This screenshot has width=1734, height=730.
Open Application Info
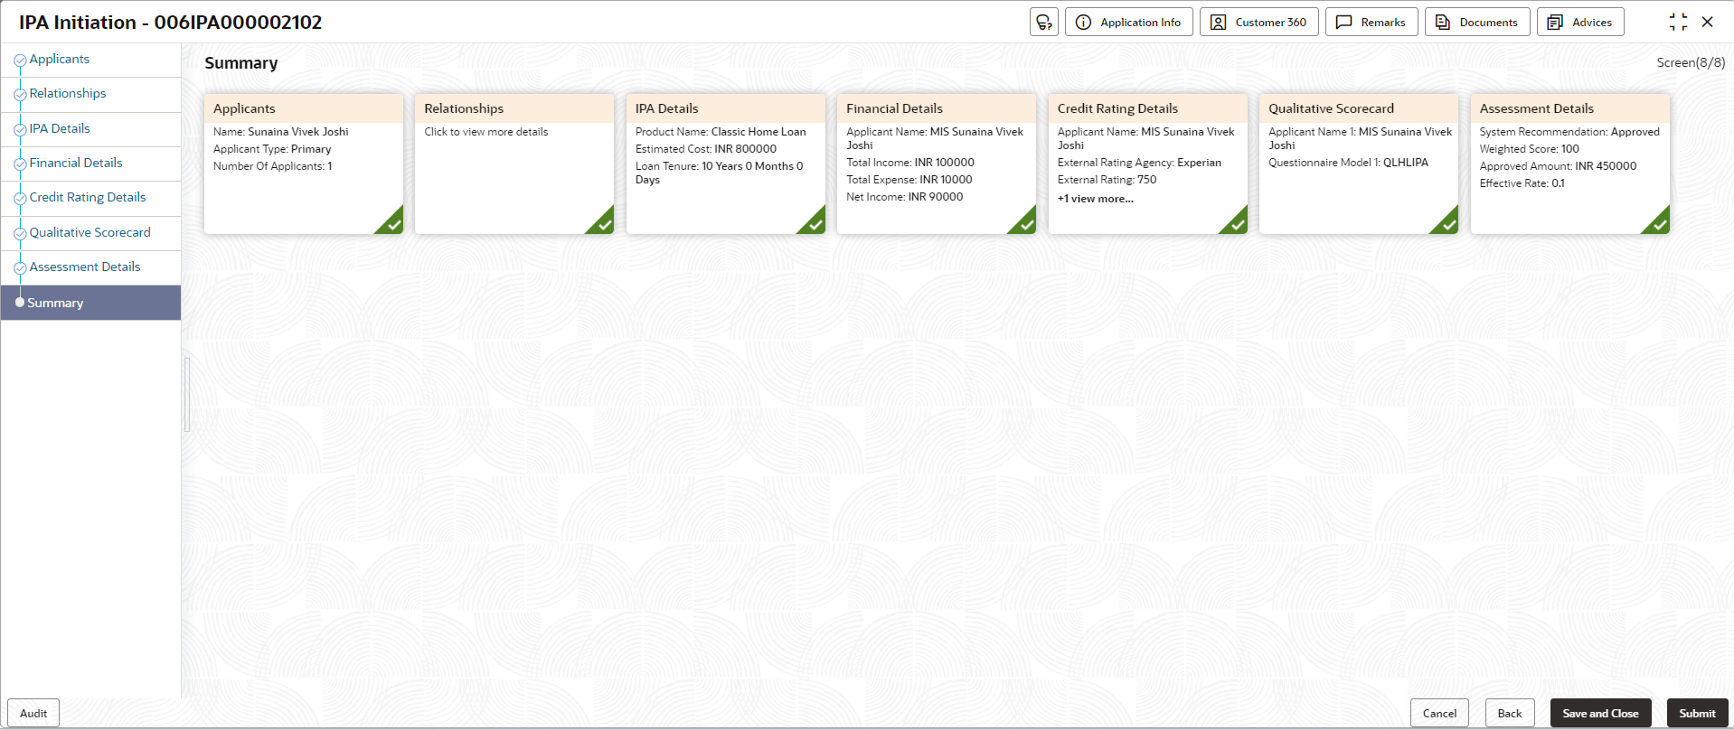(1129, 22)
